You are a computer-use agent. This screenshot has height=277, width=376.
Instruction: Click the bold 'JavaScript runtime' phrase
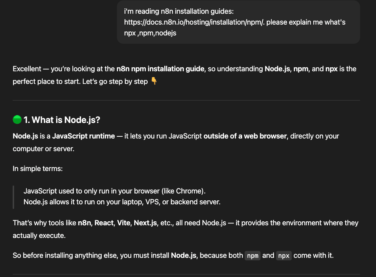84,136
